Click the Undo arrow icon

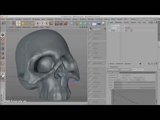(x=4, y=23)
